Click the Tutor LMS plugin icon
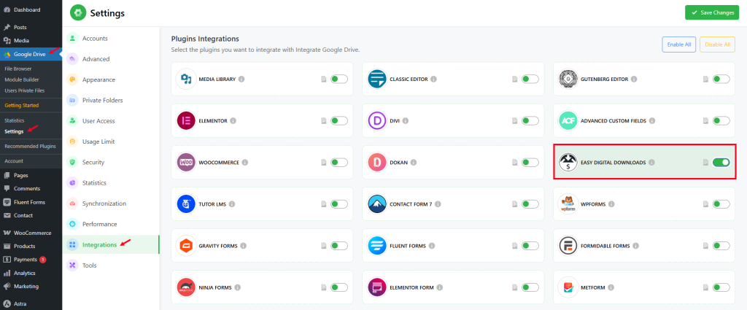 pyautogui.click(x=186, y=204)
